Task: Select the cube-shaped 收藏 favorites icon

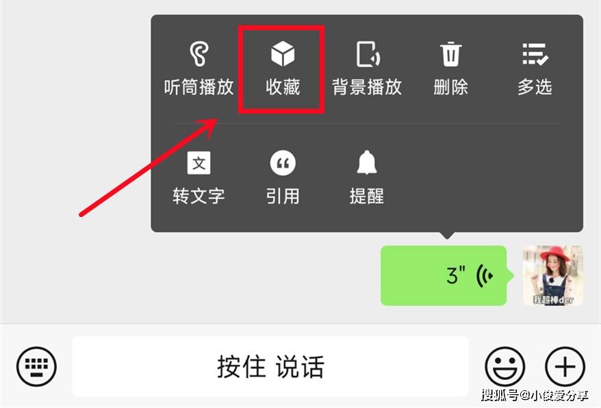Action: pyautogui.click(x=283, y=53)
